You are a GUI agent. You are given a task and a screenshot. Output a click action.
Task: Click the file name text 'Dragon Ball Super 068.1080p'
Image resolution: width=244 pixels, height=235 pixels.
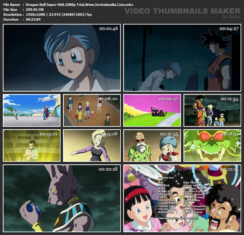[51, 5]
